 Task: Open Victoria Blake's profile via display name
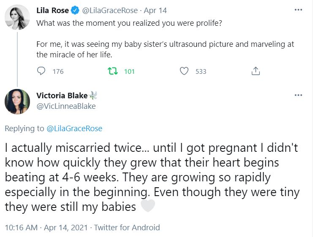tap(62, 95)
